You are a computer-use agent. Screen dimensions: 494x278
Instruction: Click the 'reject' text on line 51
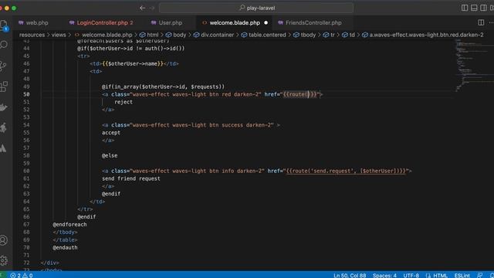(x=123, y=102)
